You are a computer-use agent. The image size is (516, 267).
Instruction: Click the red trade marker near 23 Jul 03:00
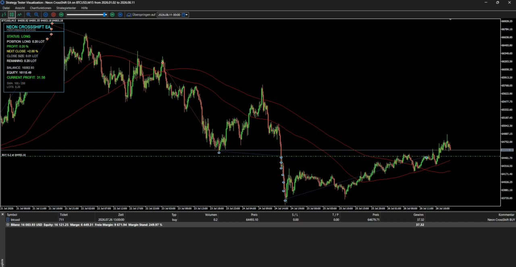tap(162, 63)
